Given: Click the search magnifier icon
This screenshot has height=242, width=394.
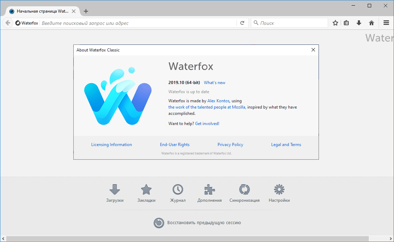Looking at the screenshot, I should [x=256, y=23].
